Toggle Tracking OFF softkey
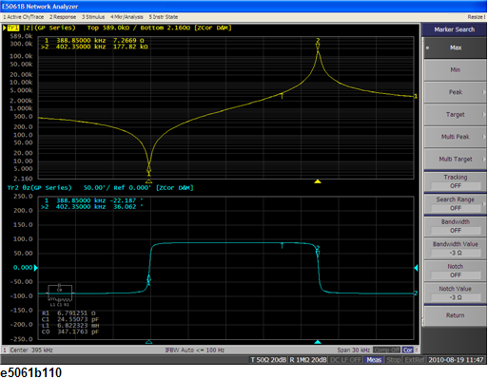Viewport: 488px width, 379px height. [456, 181]
